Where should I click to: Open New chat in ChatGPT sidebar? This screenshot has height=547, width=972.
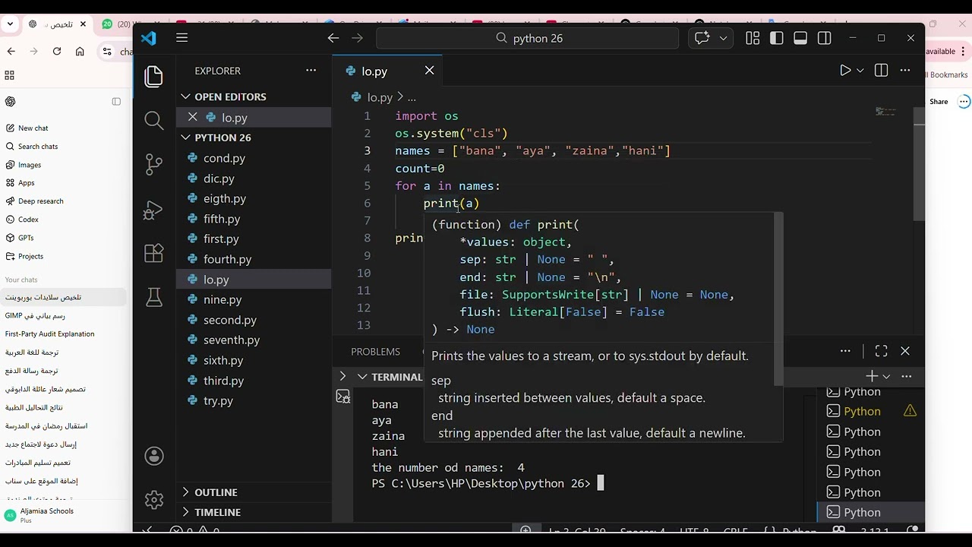pos(33,128)
